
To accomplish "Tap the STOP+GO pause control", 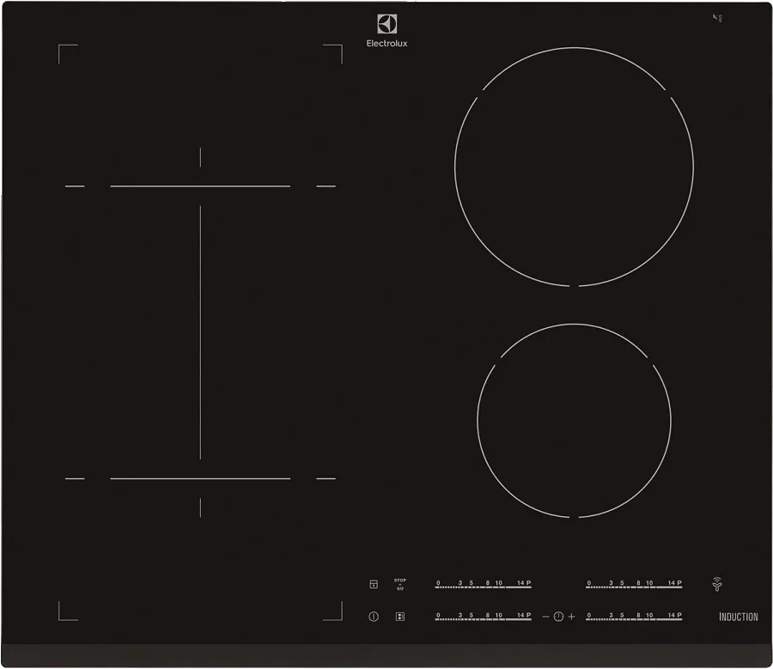I will coord(399,584).
